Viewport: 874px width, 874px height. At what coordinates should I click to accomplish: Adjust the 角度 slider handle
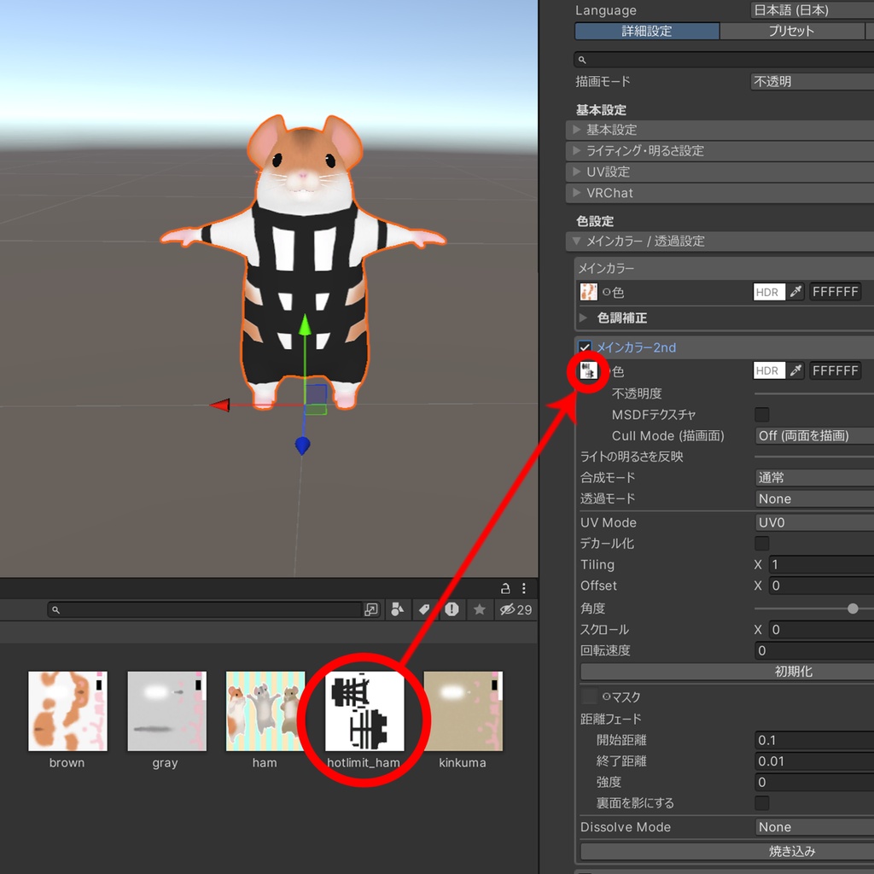pyautogui.click(x=853, y=609)
